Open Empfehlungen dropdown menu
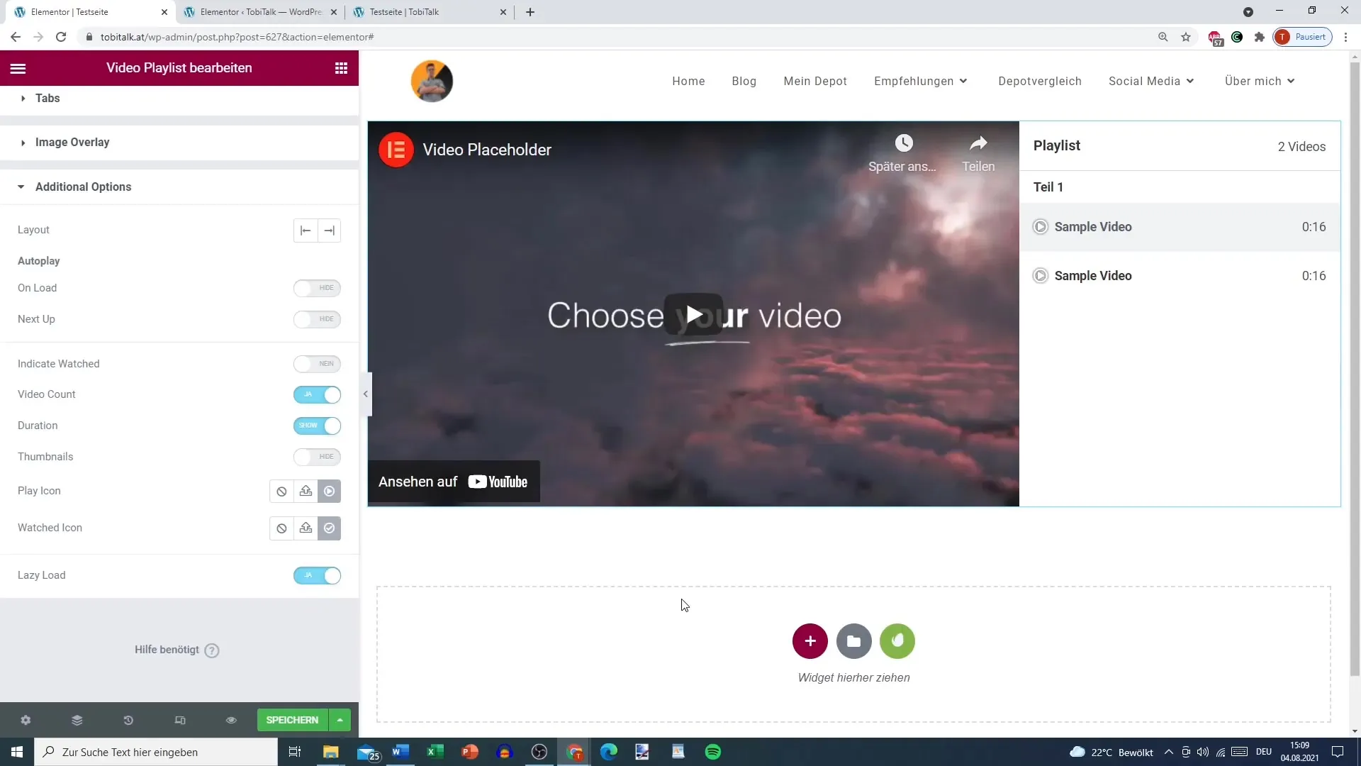 click(921, 81)
